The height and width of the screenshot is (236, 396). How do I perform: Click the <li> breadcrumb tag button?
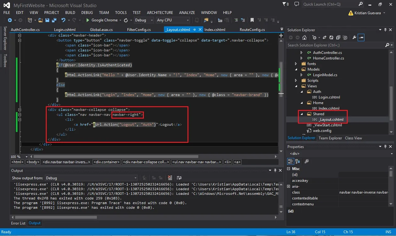click(228, 162)
